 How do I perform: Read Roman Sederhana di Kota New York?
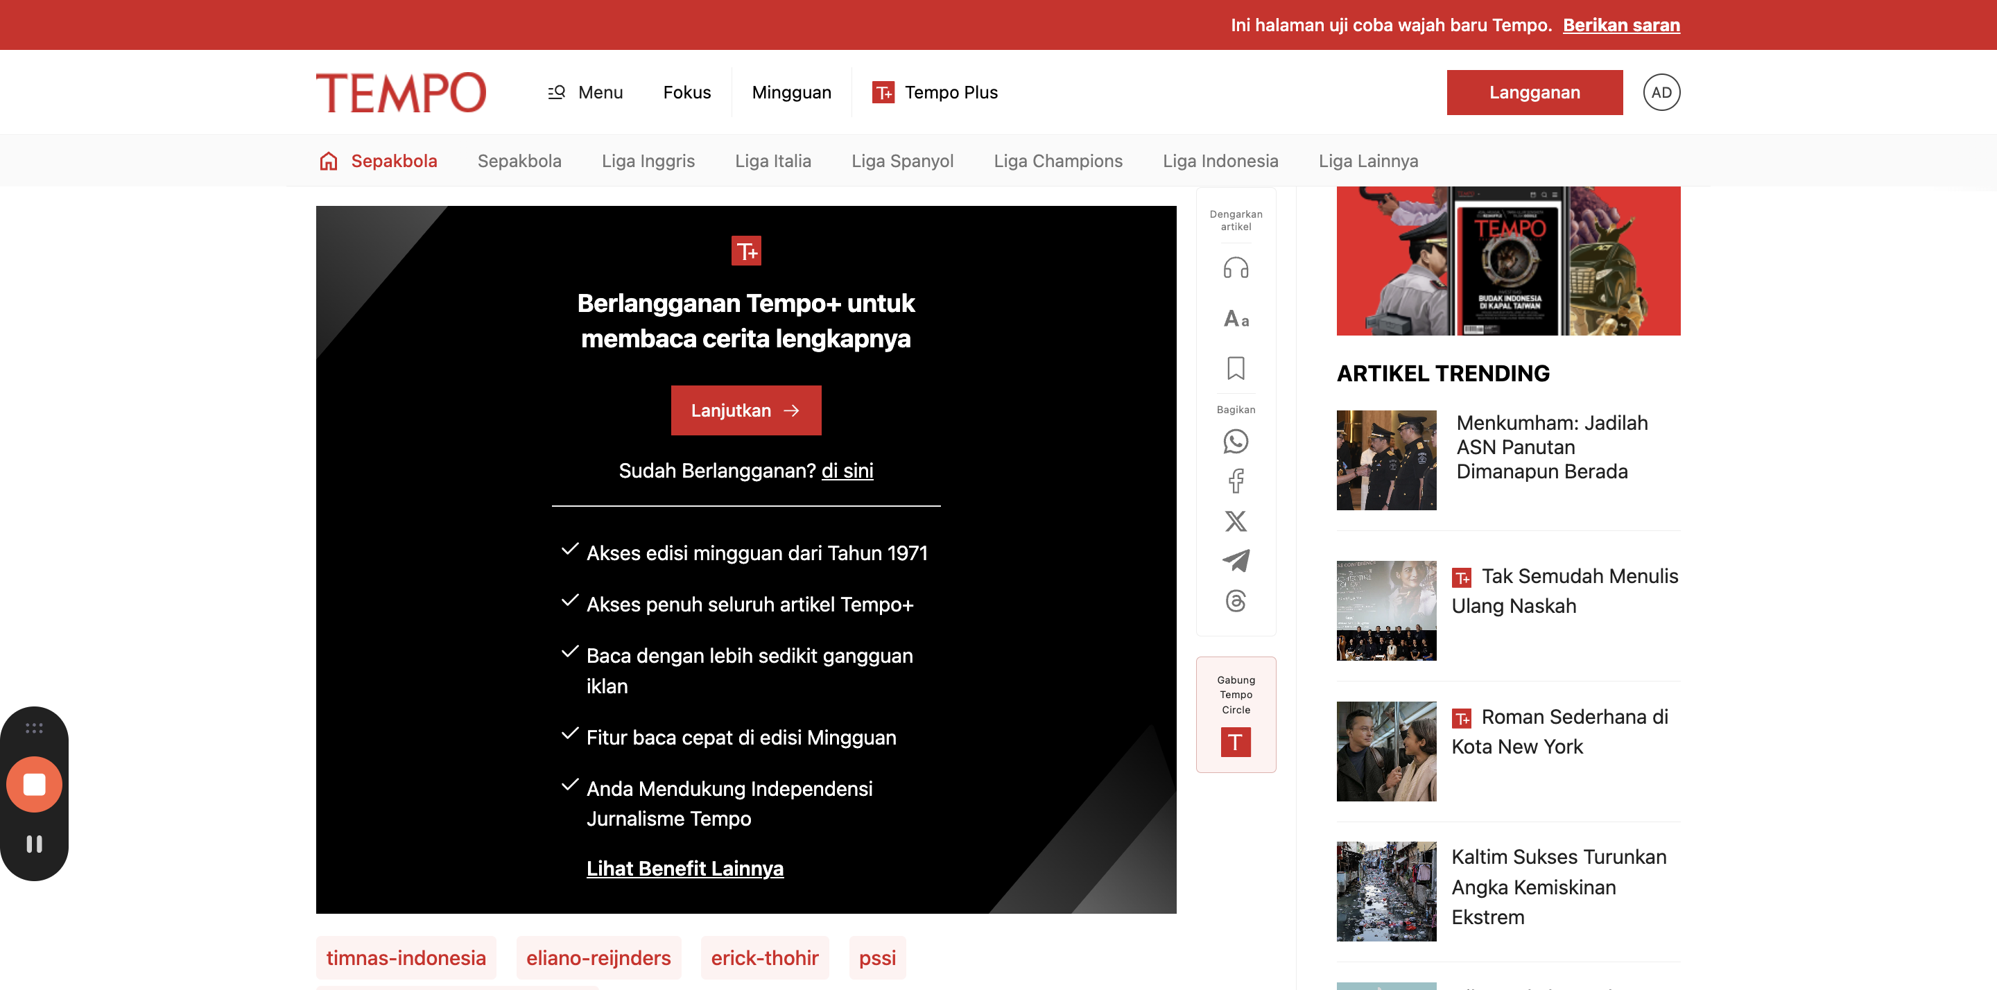pyautogui.click(x=1561, y=732)
